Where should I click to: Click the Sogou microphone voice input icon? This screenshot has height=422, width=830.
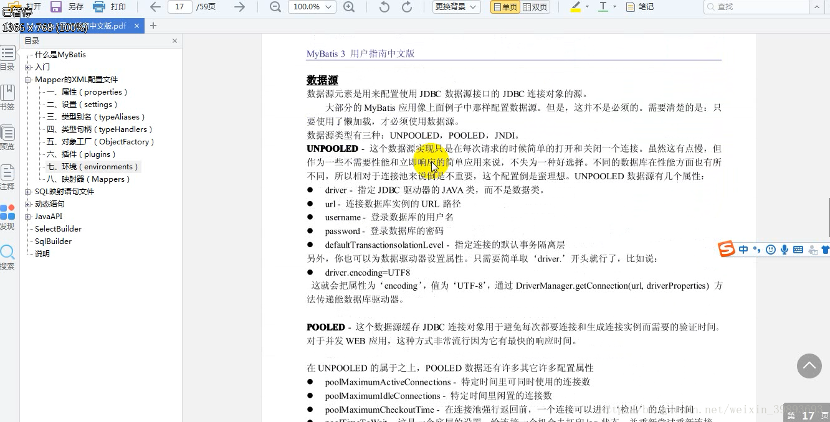point(785,250)
